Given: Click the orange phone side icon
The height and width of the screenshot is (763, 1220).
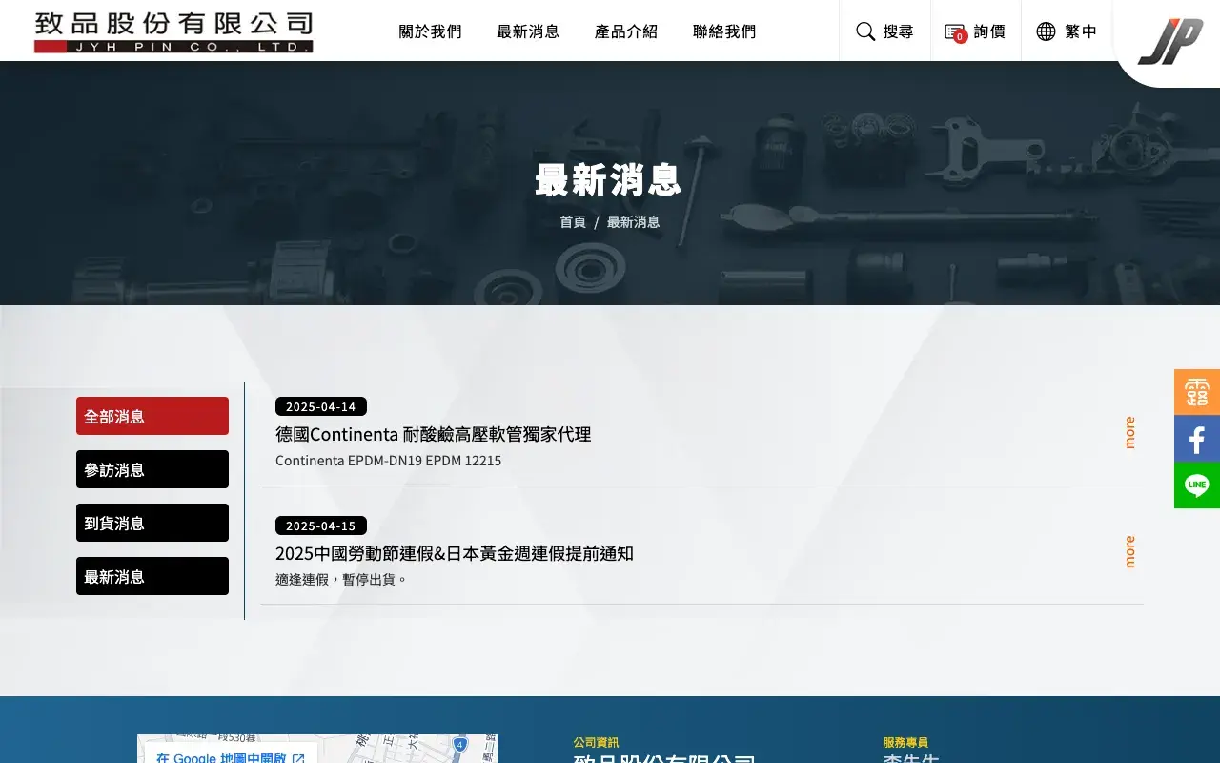Looking at the screenshot, I should [x=1197, y=392].
